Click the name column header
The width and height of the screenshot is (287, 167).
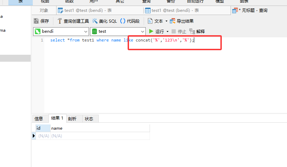[100, 128]
